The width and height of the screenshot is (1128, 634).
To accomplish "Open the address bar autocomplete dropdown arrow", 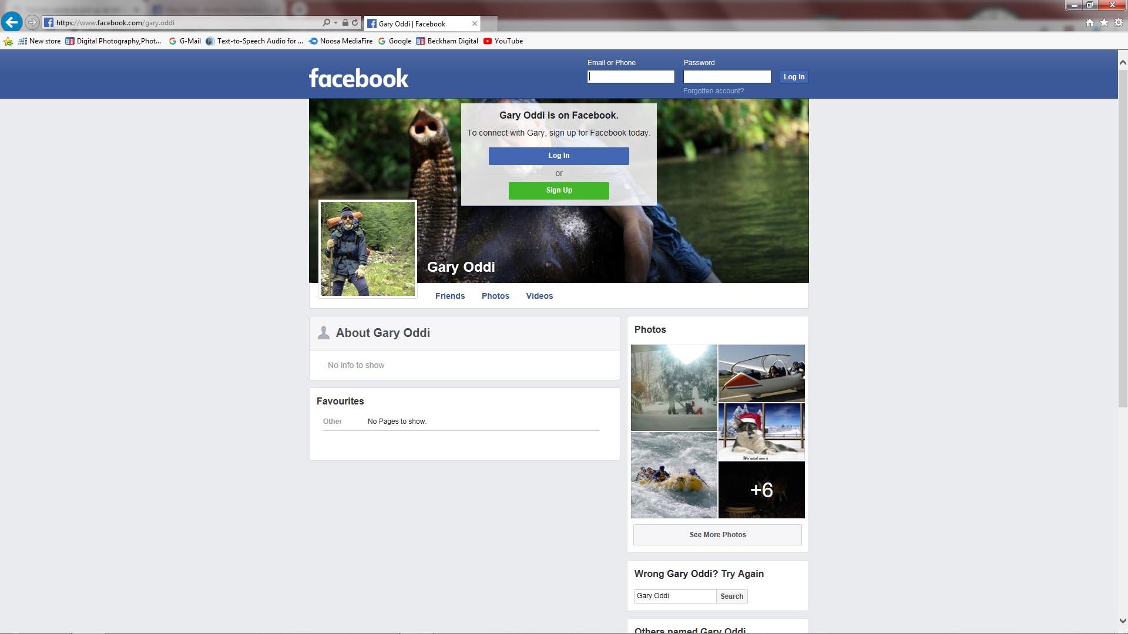I will pos(335,23).
